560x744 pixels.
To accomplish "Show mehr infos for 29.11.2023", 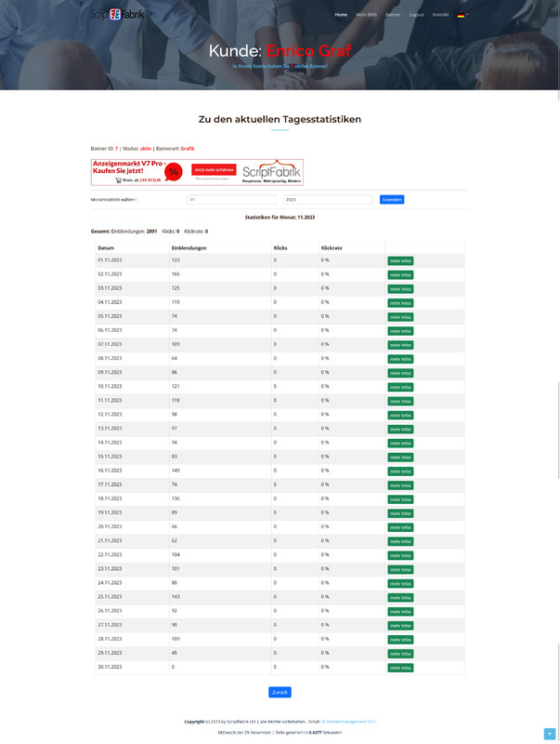I will click(400, 654).
